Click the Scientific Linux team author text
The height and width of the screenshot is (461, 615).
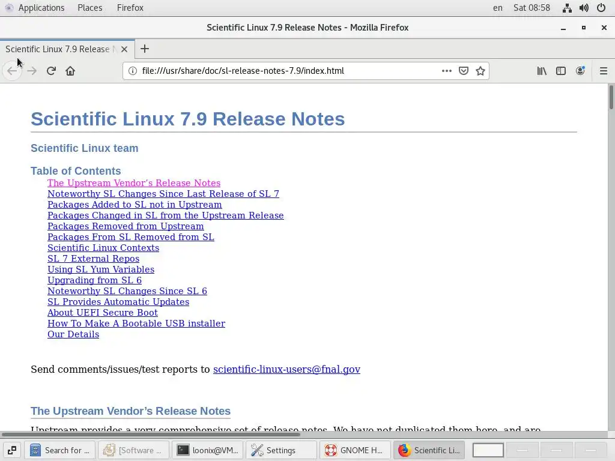(x=84, y=148)
